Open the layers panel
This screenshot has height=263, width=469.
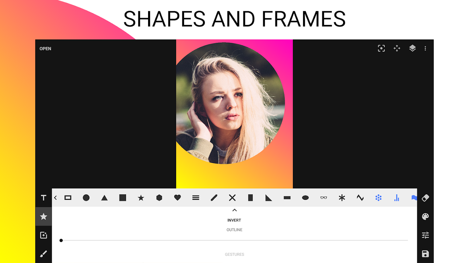pos(412,48)
